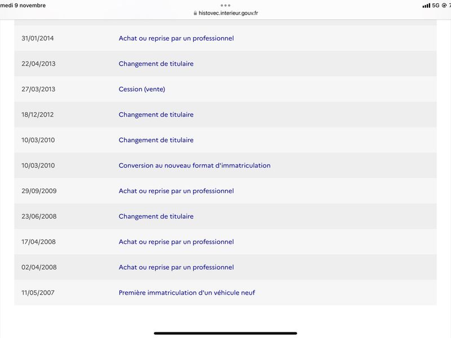Screen dimensions: 451x338
Task: Open 'Conversion au nouveau format d'immatriculation' entry
Action: [194, 165]
